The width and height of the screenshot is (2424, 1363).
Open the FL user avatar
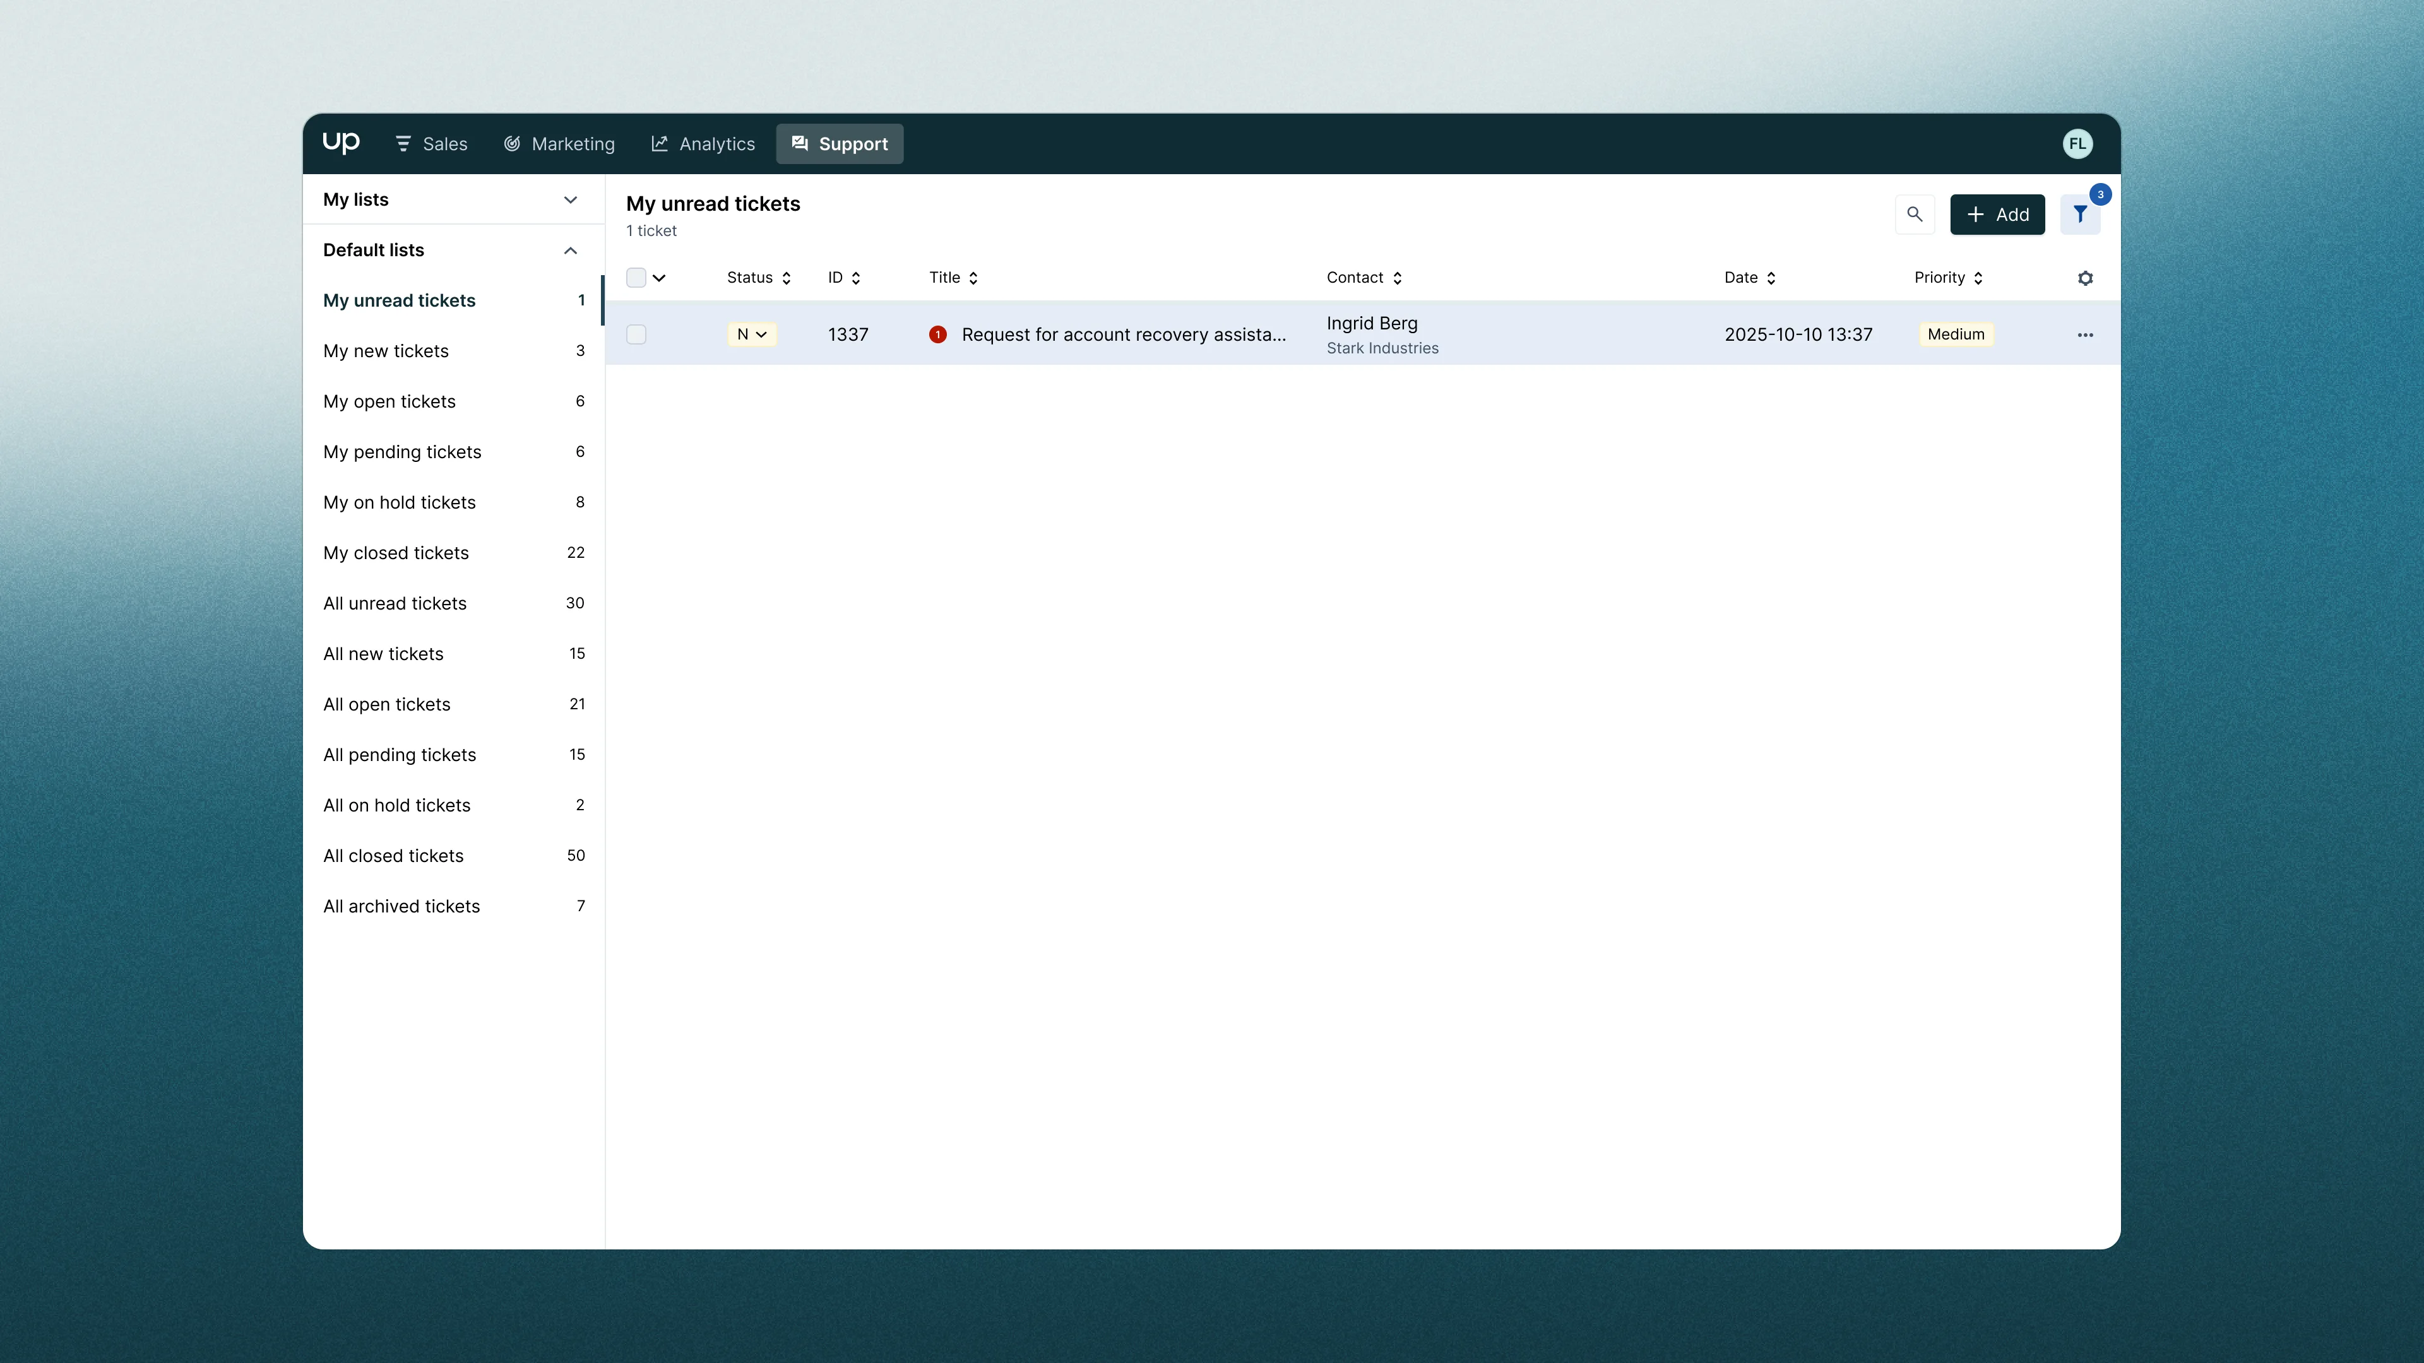pyautogui.click(x=2077, y=144)
